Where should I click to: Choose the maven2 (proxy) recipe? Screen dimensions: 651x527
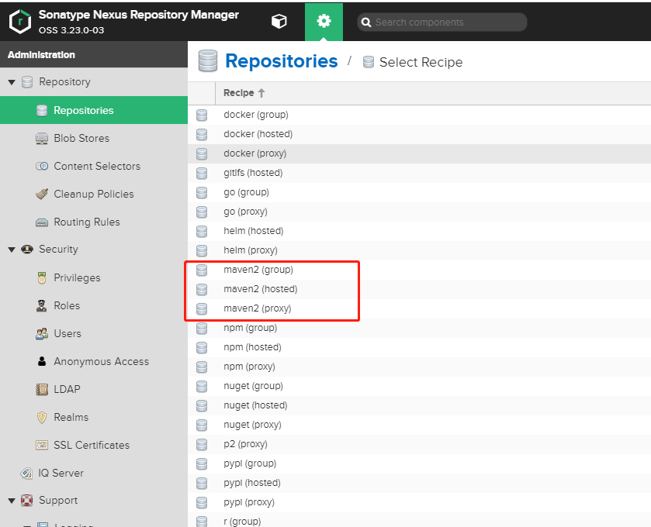tap(419, 308)
